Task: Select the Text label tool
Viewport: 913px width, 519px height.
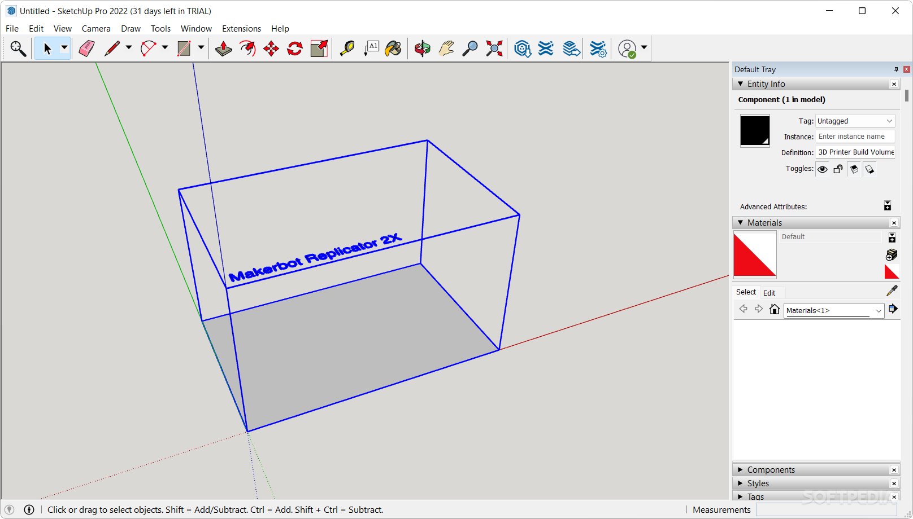Action: click(371, 49)
